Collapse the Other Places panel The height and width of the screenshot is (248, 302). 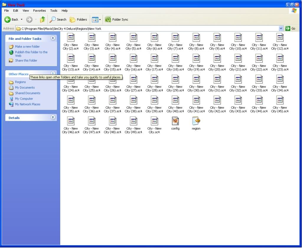53,73
